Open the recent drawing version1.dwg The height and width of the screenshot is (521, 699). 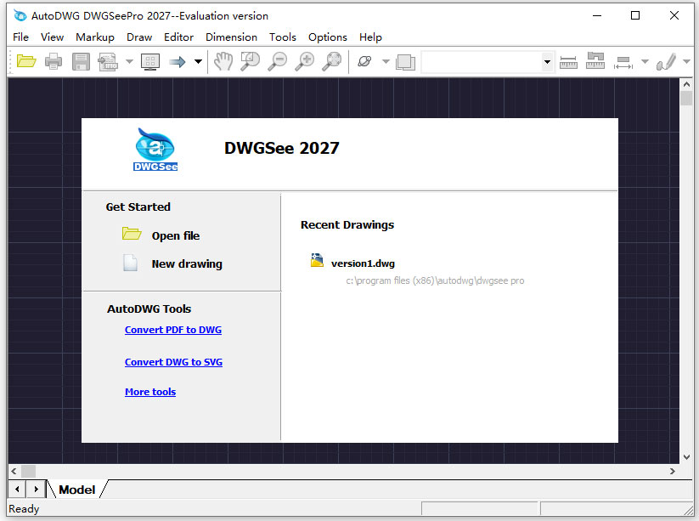point(364,263)
